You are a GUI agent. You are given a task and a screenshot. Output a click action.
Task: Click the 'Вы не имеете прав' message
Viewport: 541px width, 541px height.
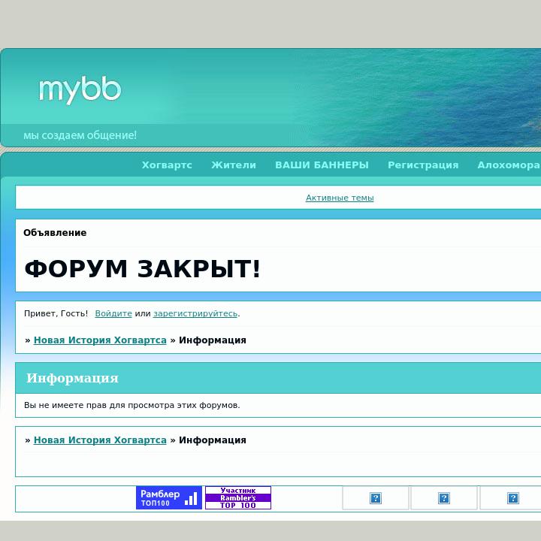131,406
